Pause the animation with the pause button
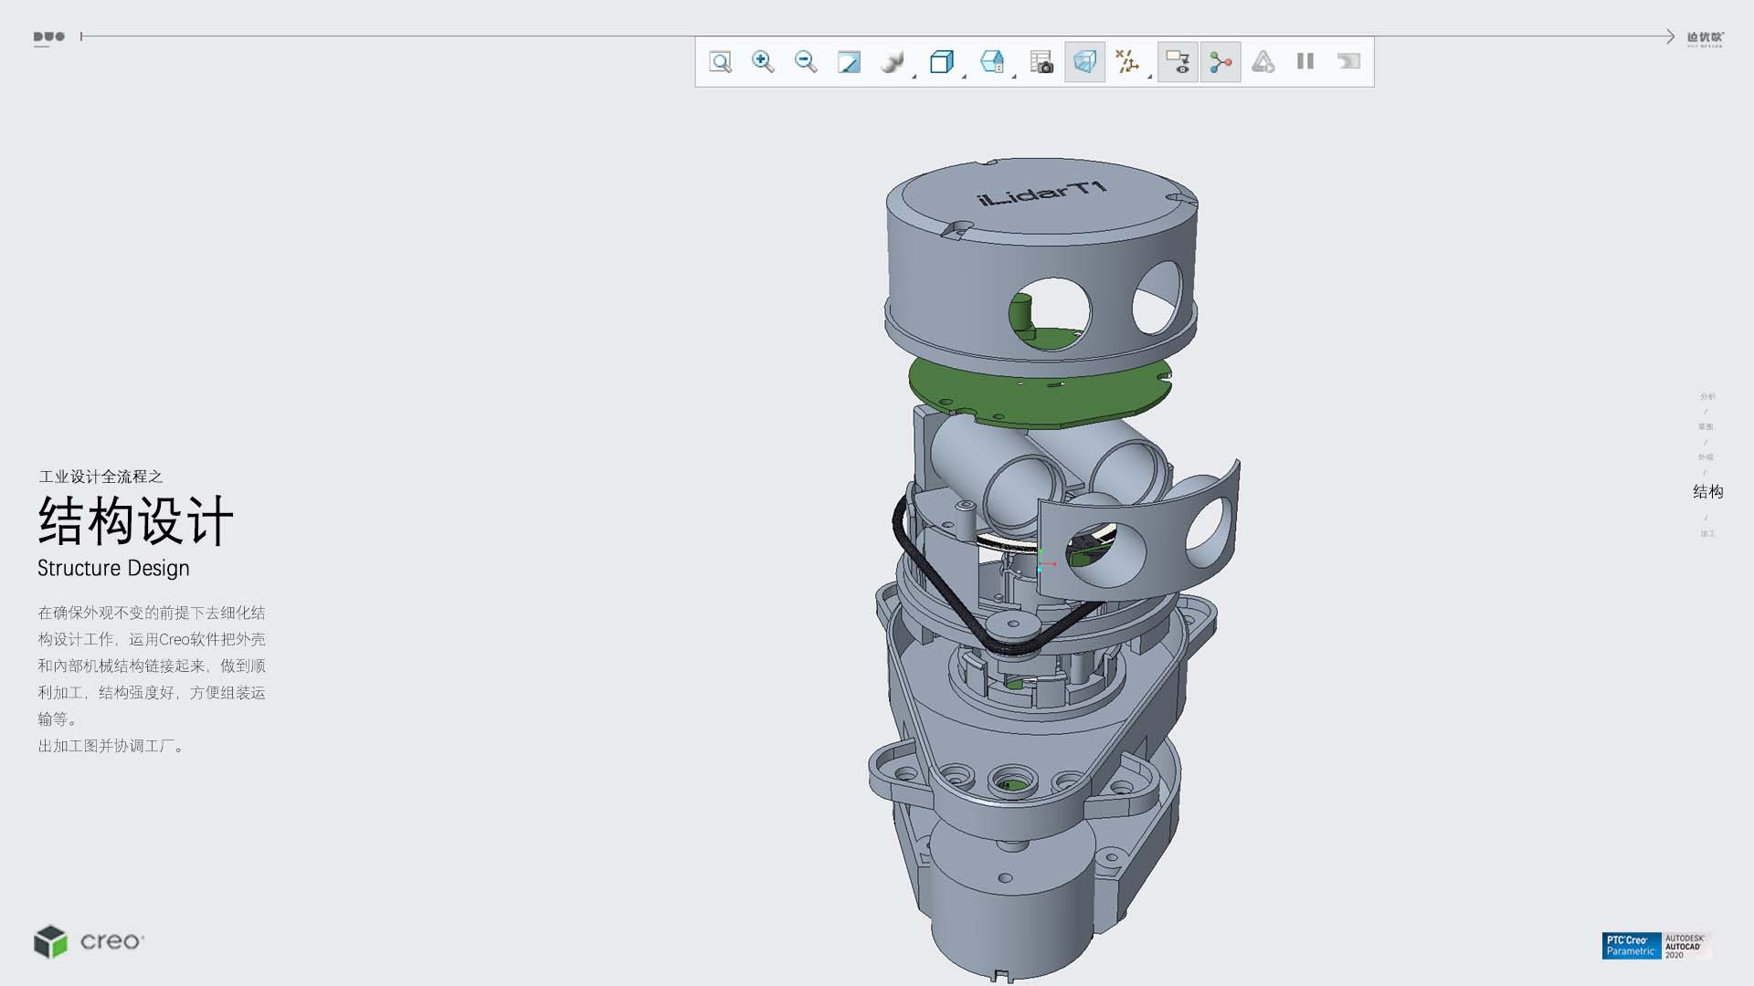The width and height of the screenshot is (1754, 986). point(1305,62)
